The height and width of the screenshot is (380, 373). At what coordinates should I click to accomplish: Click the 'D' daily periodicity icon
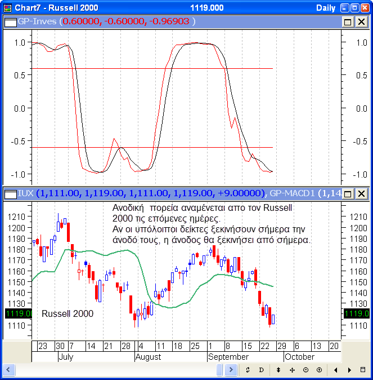tap(262, 370)
